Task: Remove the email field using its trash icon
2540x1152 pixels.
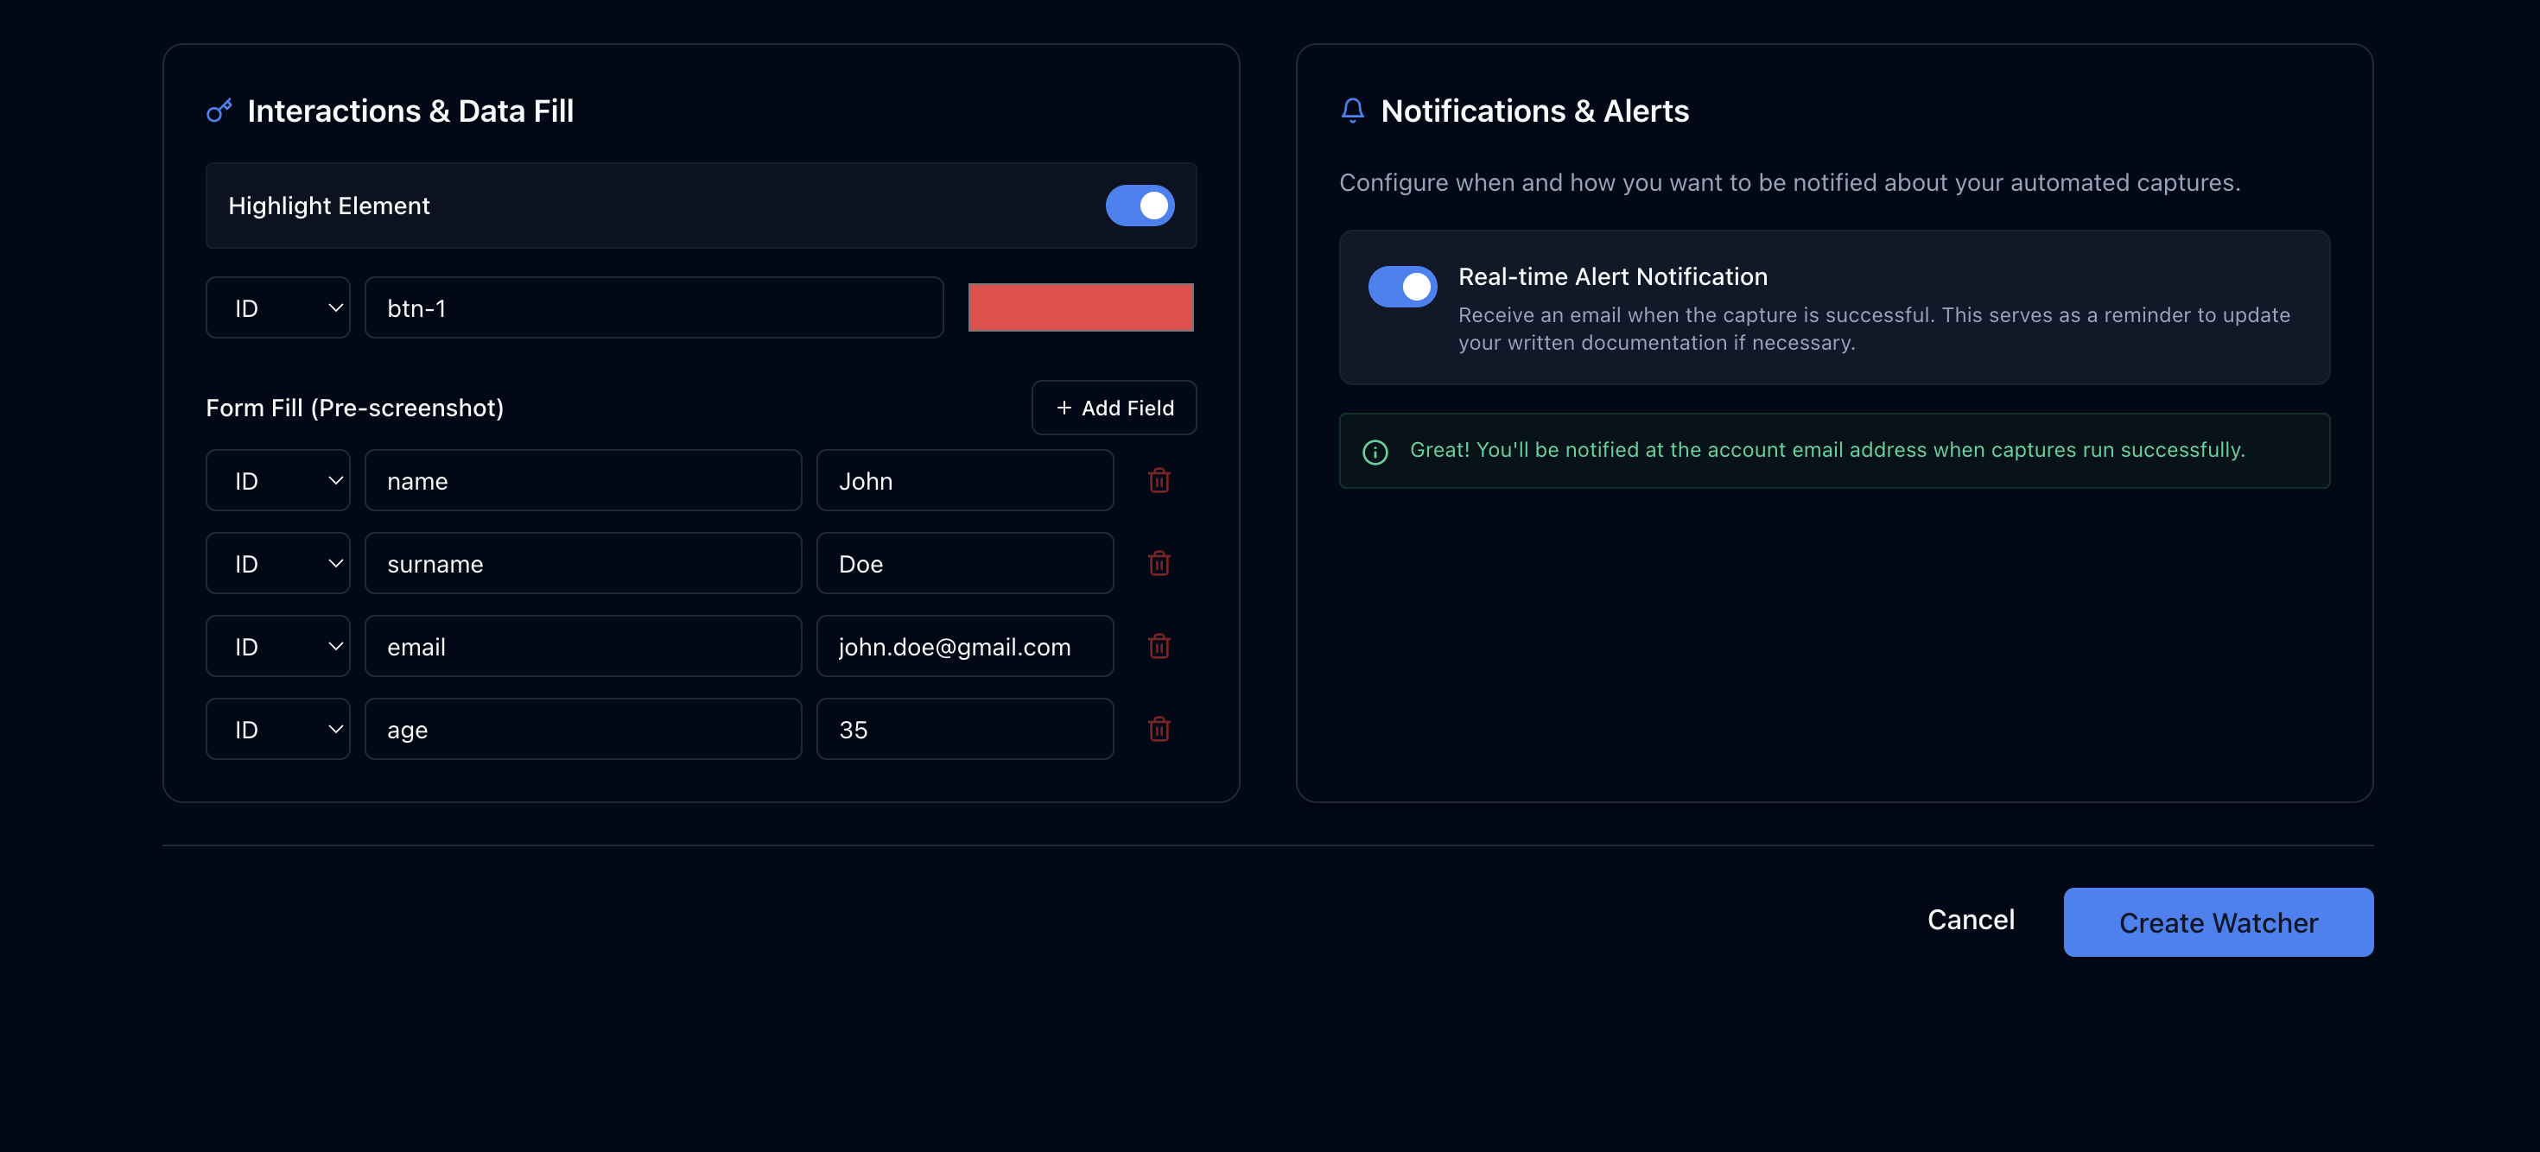Action: [x=1160, y=647]
